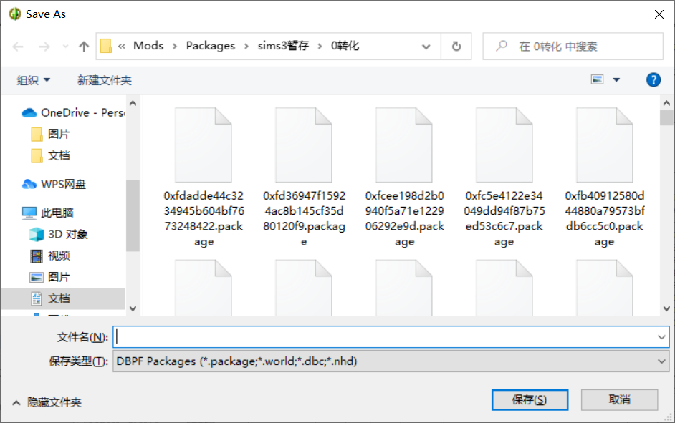This screenshot has width=675, height=423.
Task: Select file 0xfb40912580d...db6cc5c0.package
Action: tap(604, 177)
